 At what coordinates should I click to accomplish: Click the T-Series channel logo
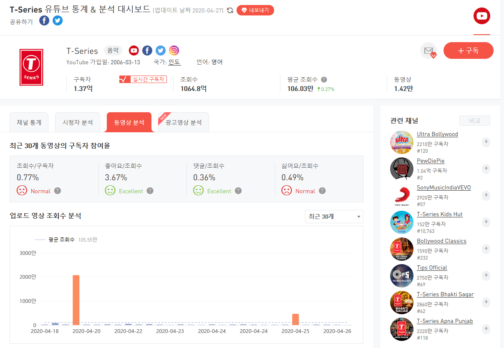(x=31, y=67)
